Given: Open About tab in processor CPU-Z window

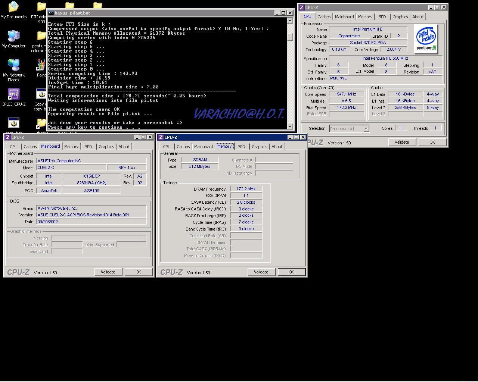Looking at the screenshot, I should (418, 17).
